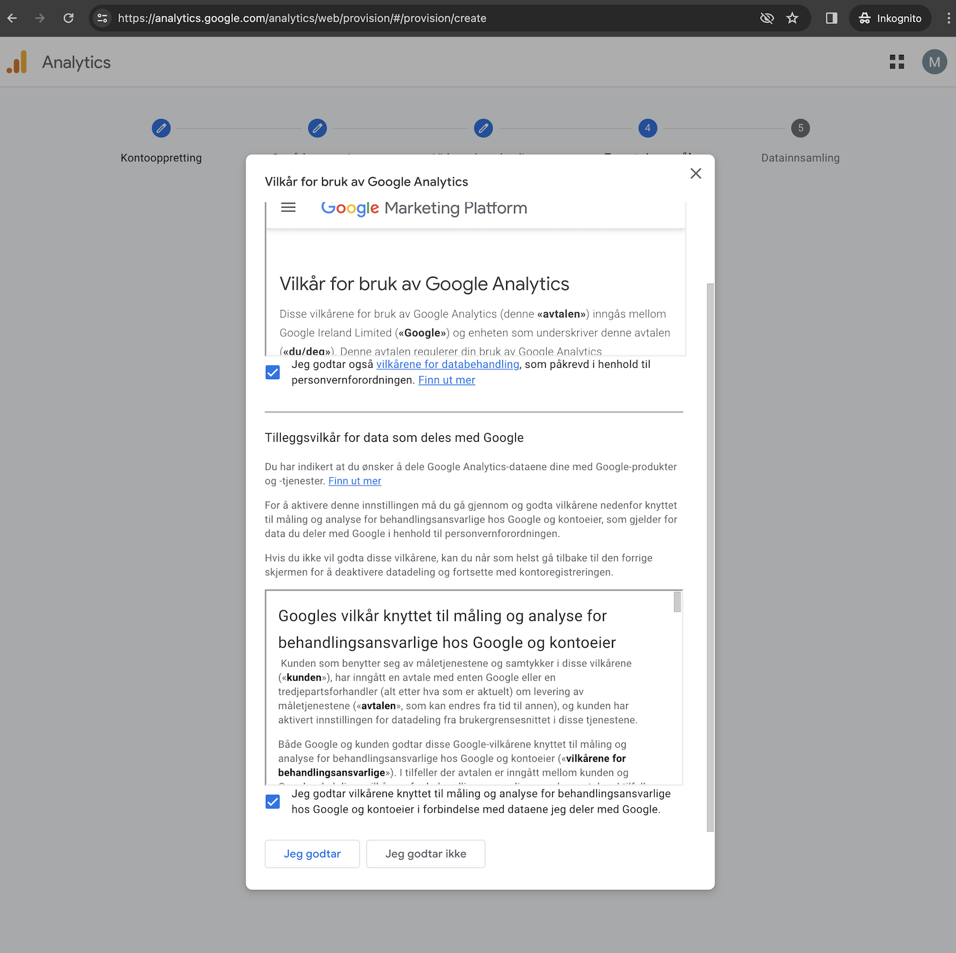Click the Jeg godtar button
The image size is (956, 953).
(x=312, y=854)
